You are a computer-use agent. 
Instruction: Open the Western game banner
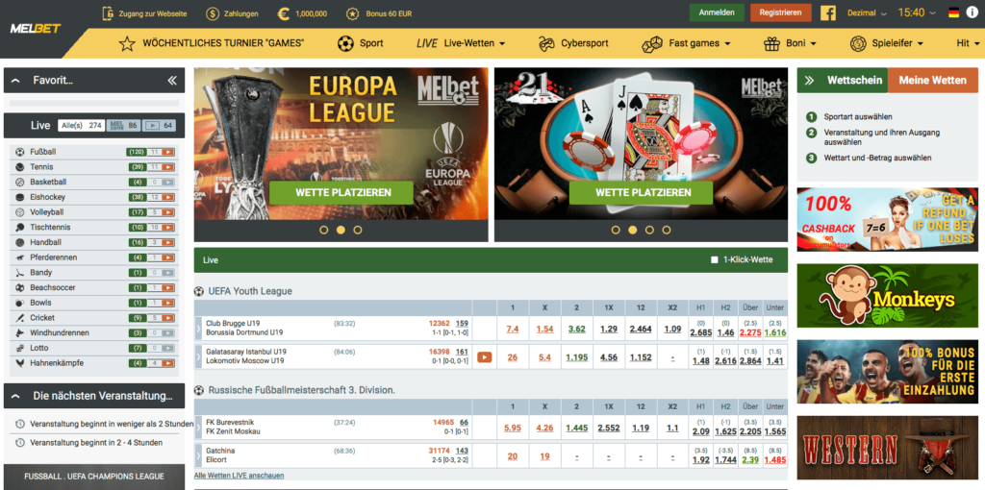888,448
